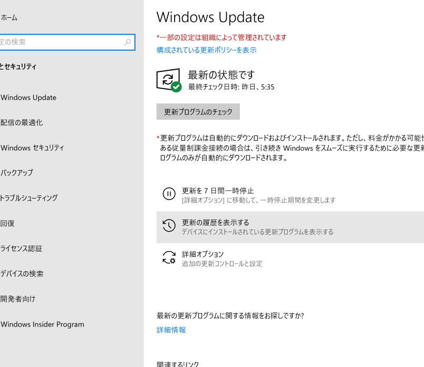Viewport: 424px width, 367px height.
Task: Open デバイスの検索 settings
Action: pyautogui.click(x=22, y=274)
